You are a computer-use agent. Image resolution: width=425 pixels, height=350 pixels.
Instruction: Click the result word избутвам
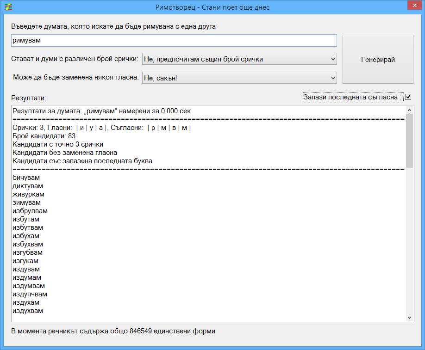(28, 227)
